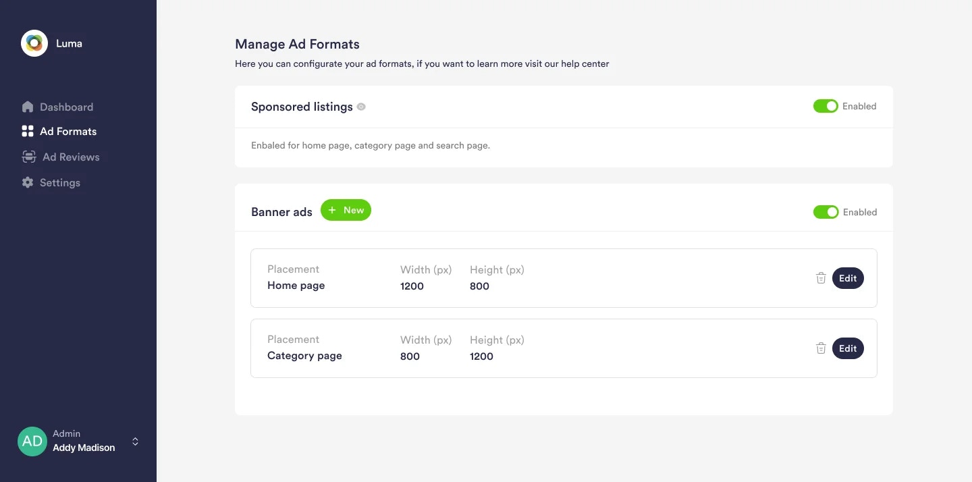Disable the Sponsored listings toggle
The width and height of the screenshot is (972, 482).
826,106
